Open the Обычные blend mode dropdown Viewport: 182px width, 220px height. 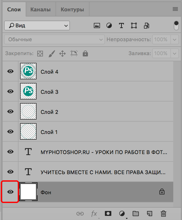click(x=54, y=40)
